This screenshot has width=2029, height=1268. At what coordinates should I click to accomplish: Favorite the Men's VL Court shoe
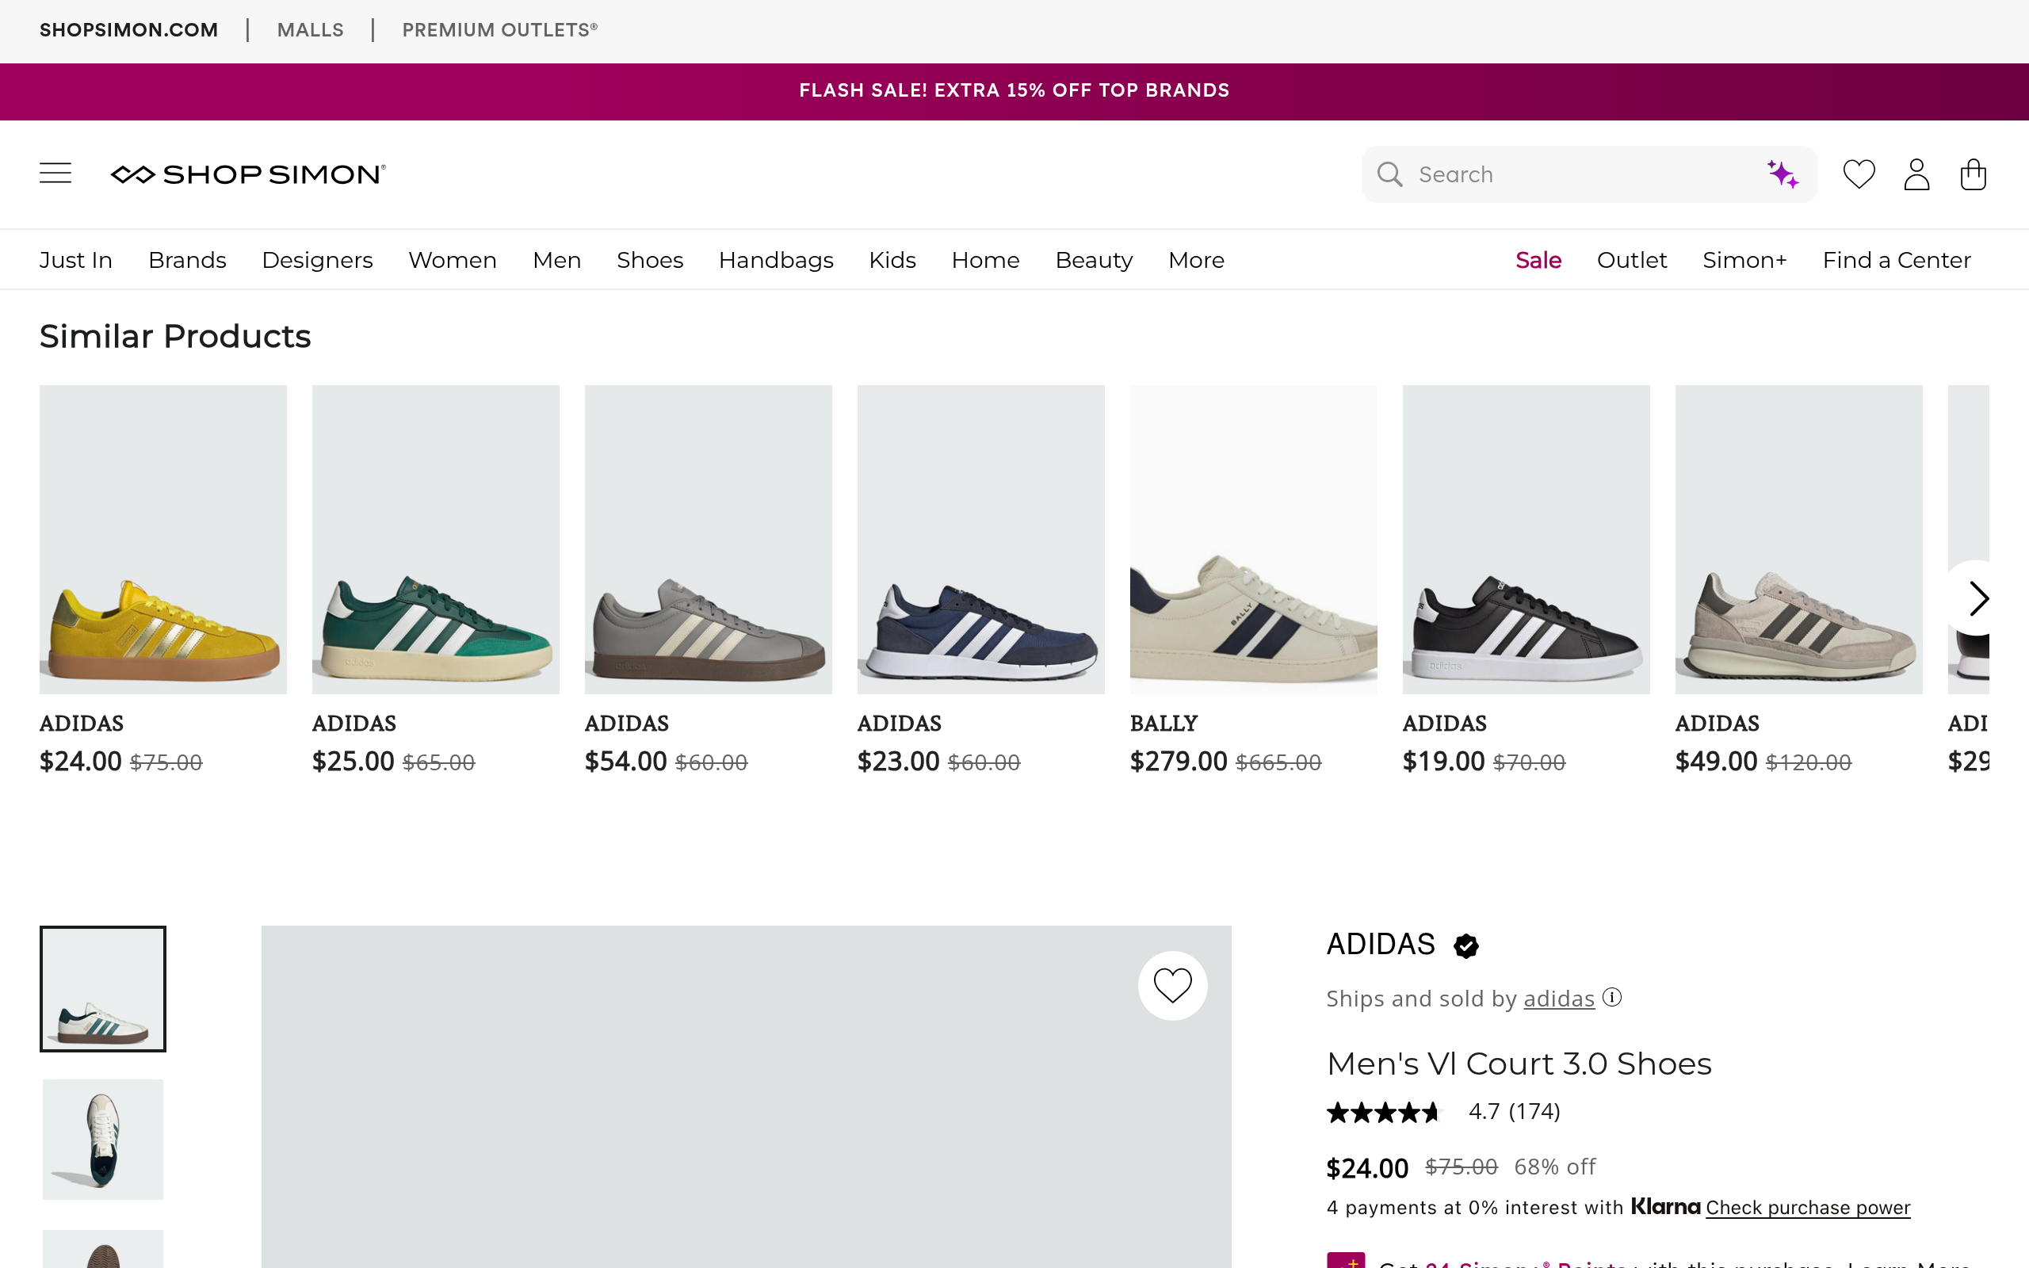pyautogui.click(x=1172, y=985)
